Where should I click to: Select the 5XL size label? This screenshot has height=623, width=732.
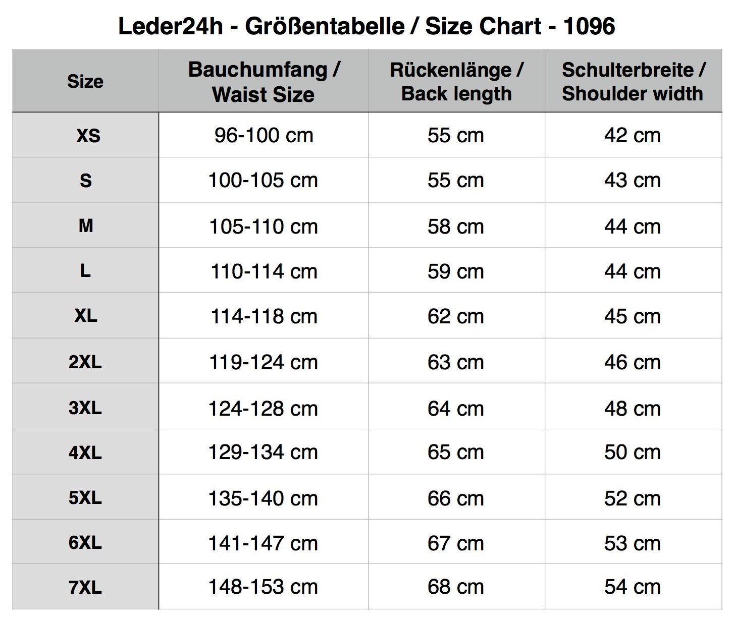point(85,498)
